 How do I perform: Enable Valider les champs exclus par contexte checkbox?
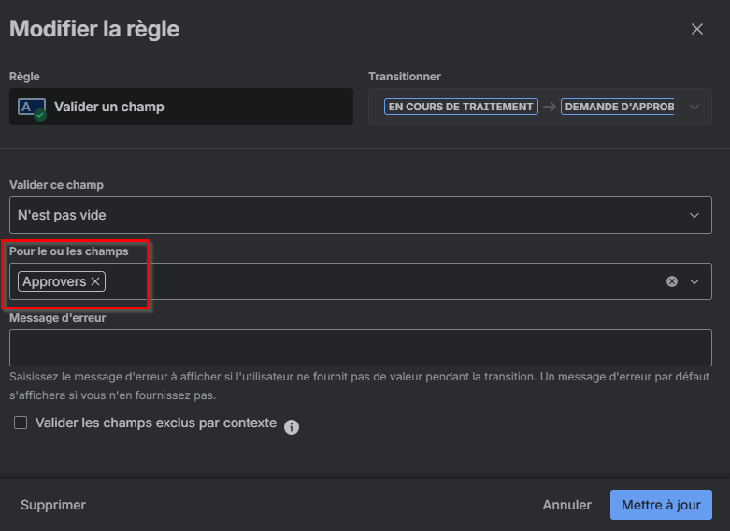(21, 423)
